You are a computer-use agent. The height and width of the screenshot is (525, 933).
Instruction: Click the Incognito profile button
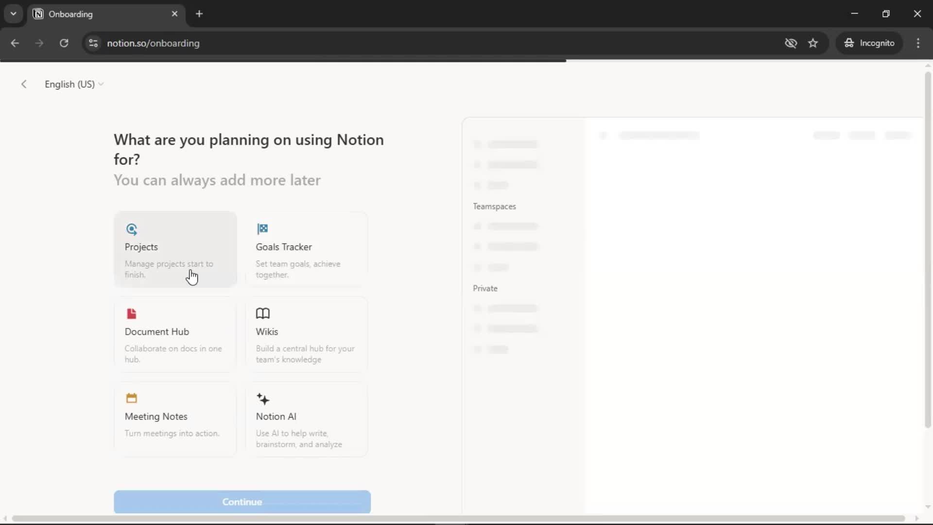[x=869, y=43]
